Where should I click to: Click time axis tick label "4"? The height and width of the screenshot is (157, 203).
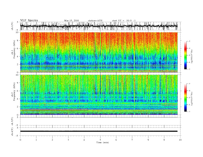pyautogui.click(x=84, y=140)
